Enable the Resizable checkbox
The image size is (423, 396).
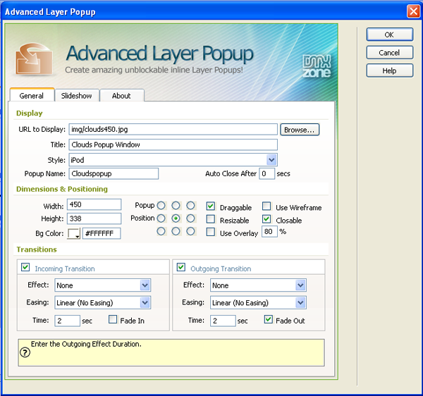pos(211,220)
